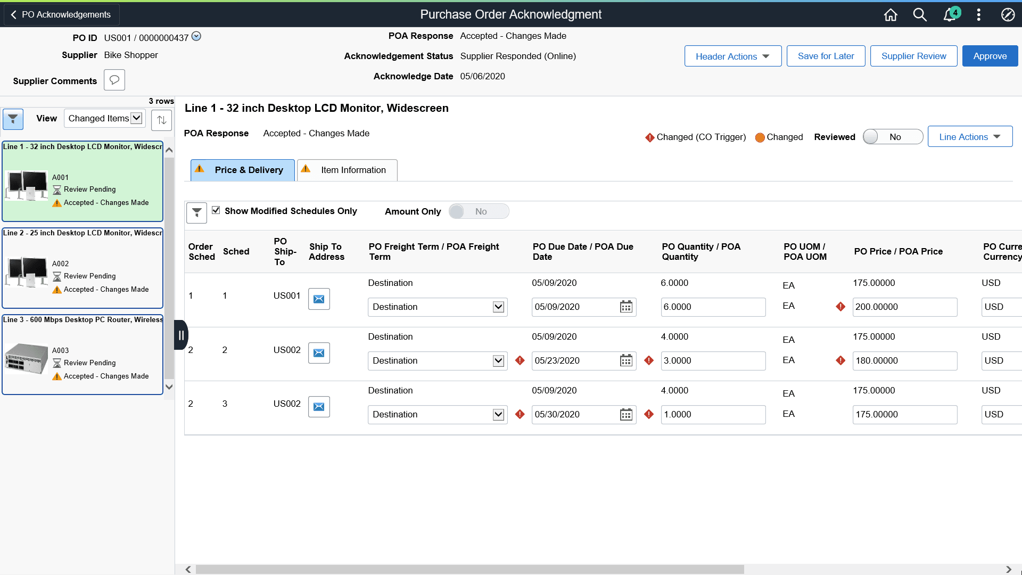Open calendar picker for 05/23/2020 due date
The width and height of the screenshot is (1022, 575).
click(x=626, y=361)
